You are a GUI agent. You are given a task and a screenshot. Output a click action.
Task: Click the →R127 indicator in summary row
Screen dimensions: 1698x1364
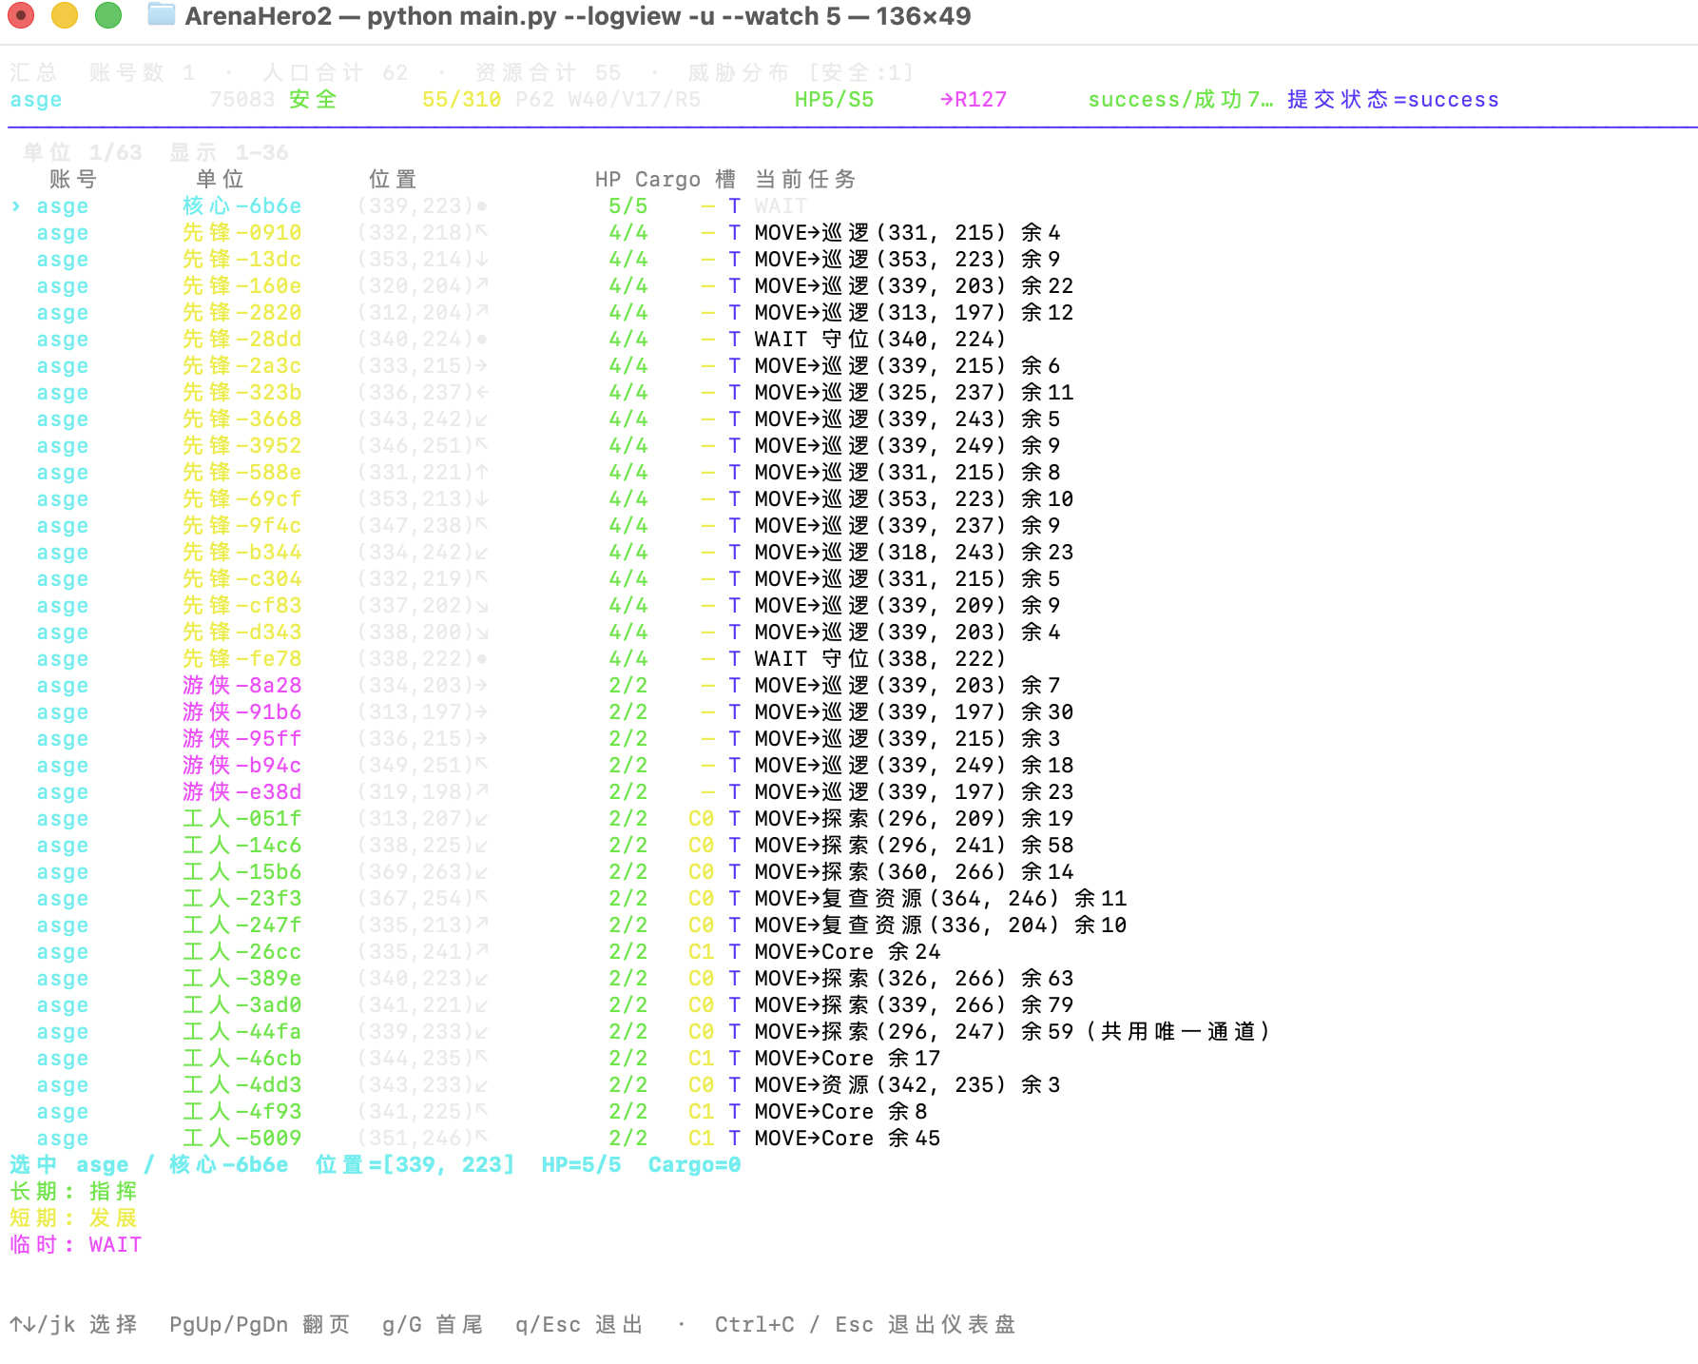tap(973, 99)
